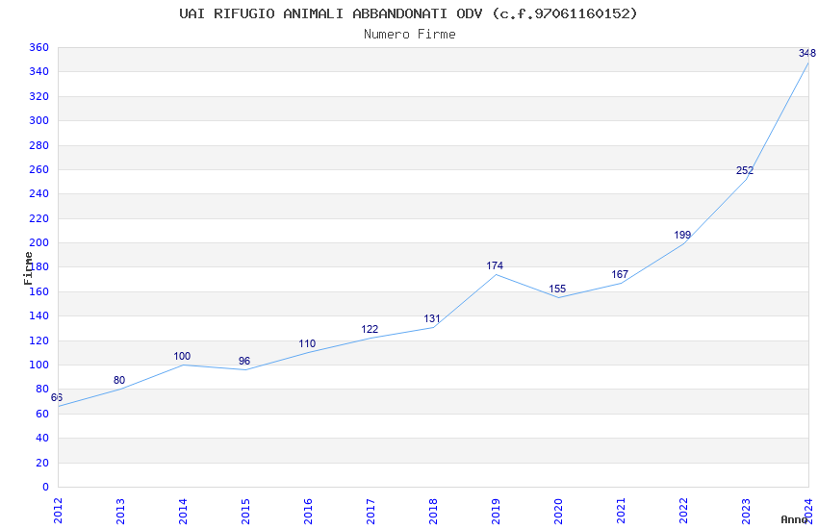Click the x-axis year 2014
Screen dimensions: 818x529
point(183,511)
